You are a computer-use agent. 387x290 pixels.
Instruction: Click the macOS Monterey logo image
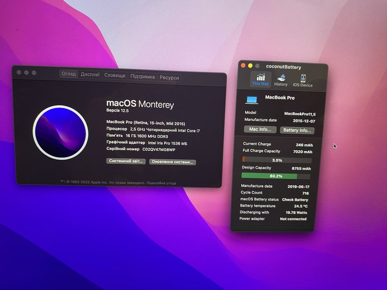coord(61,133)
